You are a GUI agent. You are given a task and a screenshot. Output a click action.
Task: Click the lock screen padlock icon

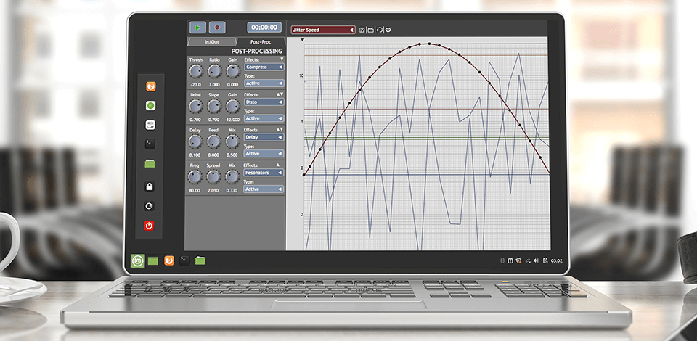click(150, 186)
